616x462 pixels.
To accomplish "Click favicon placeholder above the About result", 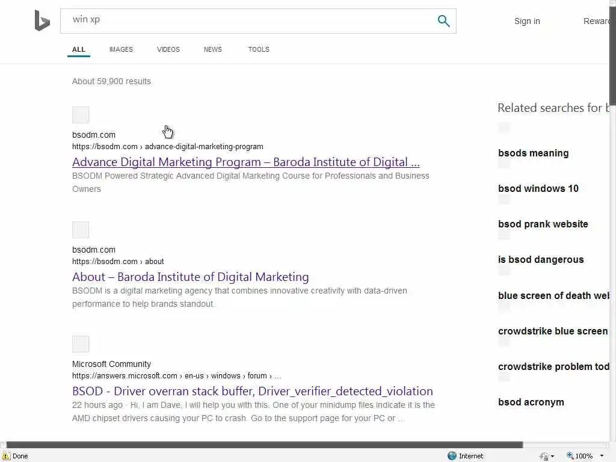I will pyautogui.click(x=81, y=230).
